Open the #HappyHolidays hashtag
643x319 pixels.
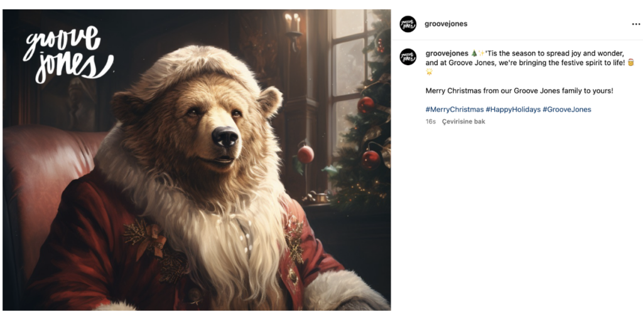pos(513,109)
